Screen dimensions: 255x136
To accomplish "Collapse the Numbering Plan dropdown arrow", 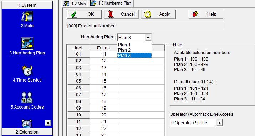I will [148, 38].
